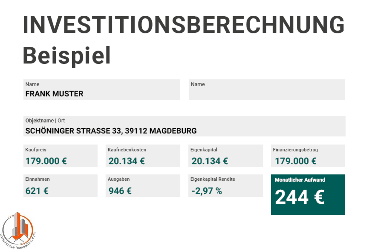Click the Beispiel subtitle text

[67, 56]
